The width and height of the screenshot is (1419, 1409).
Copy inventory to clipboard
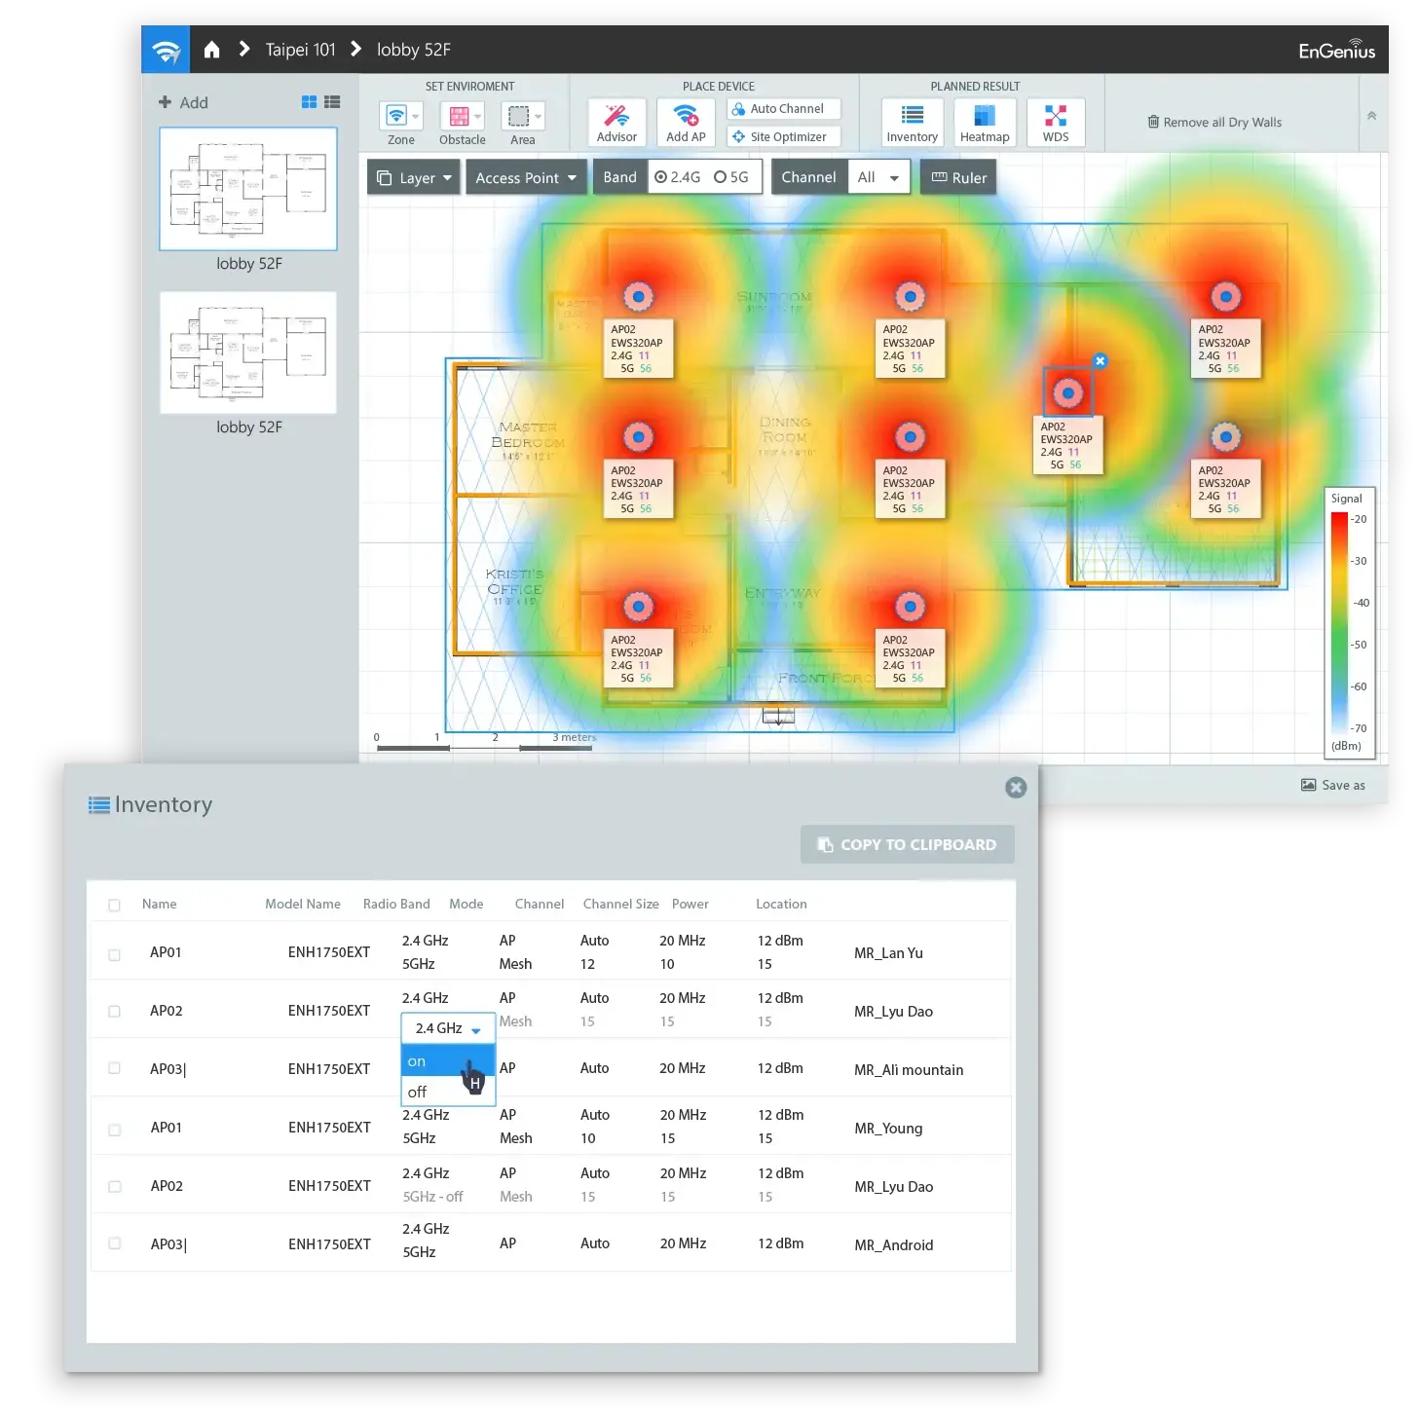coord(908,845)
